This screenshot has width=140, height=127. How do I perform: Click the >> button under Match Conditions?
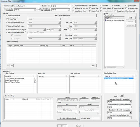12,66
